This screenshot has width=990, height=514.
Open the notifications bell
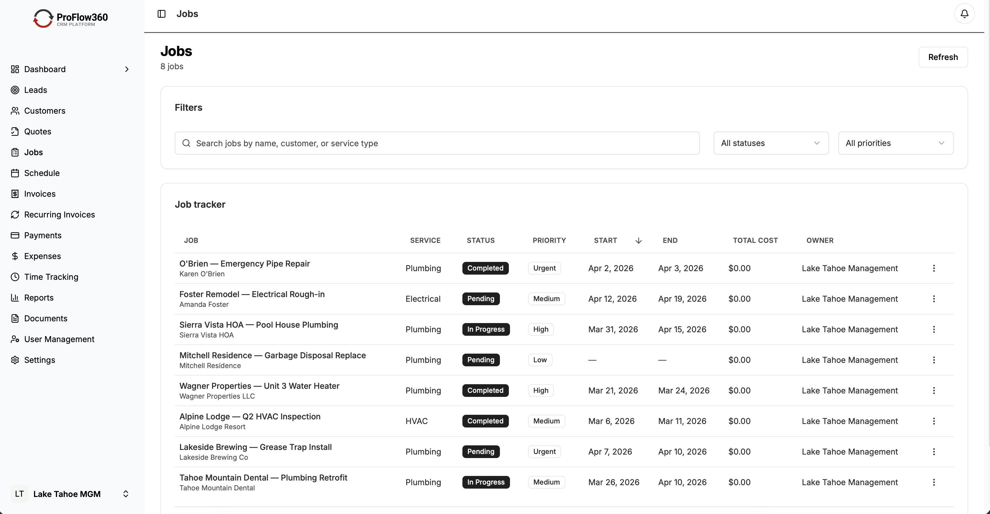964,14
